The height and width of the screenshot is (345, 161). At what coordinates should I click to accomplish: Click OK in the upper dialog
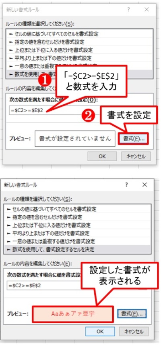(x=102, y=156)
